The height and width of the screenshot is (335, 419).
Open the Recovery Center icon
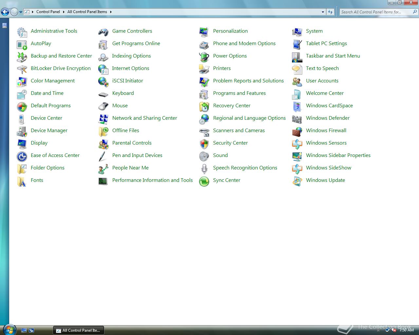(204, 107)
